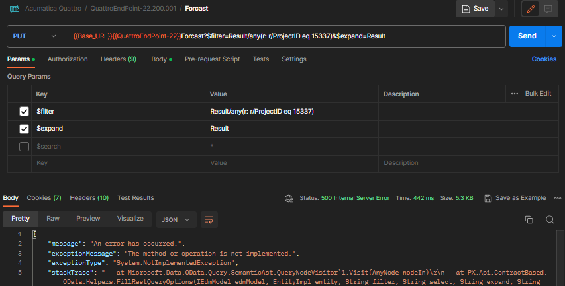
Task: Click the Cookies link
Action: coord(544,59)
